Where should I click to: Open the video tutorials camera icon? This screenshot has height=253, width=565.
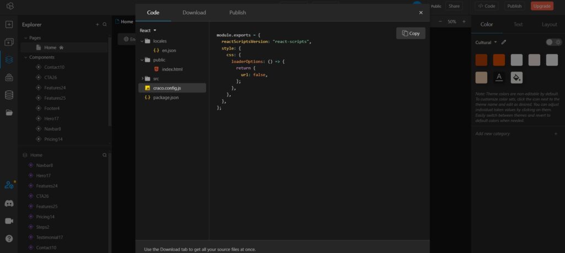coord(9,221)
